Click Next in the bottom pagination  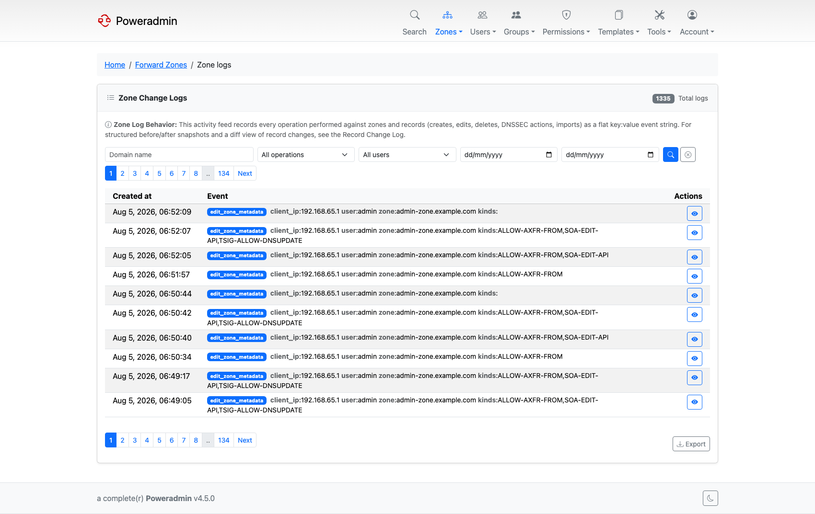coord(245,440)
